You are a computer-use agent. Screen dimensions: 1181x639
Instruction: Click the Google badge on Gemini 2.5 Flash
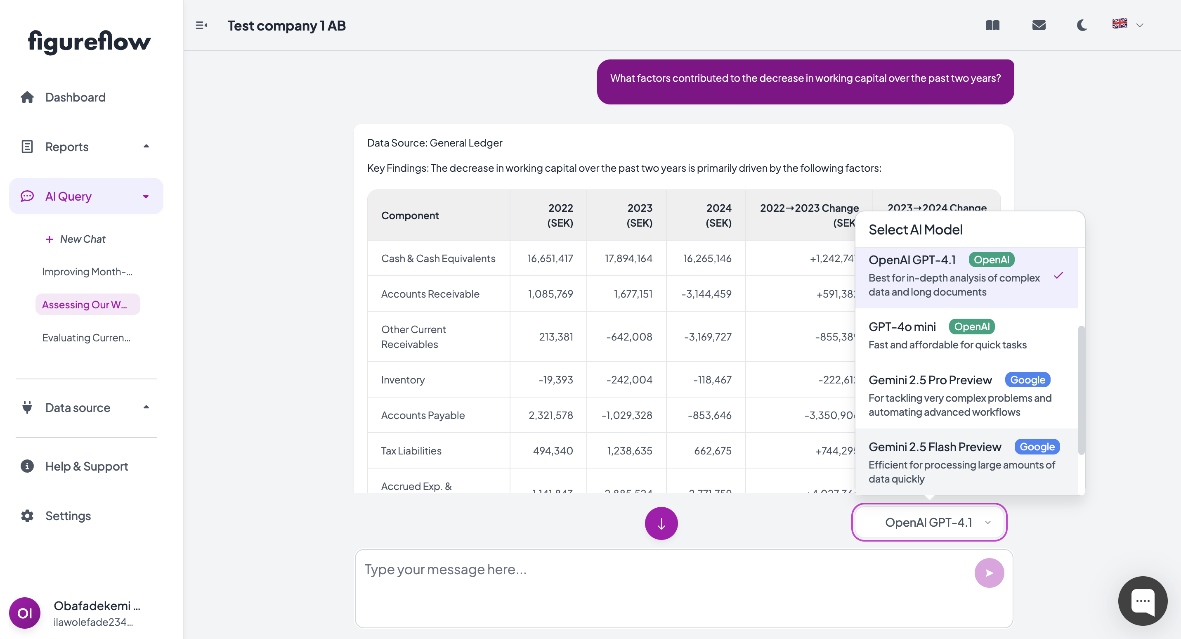(x=1037, y=447)
